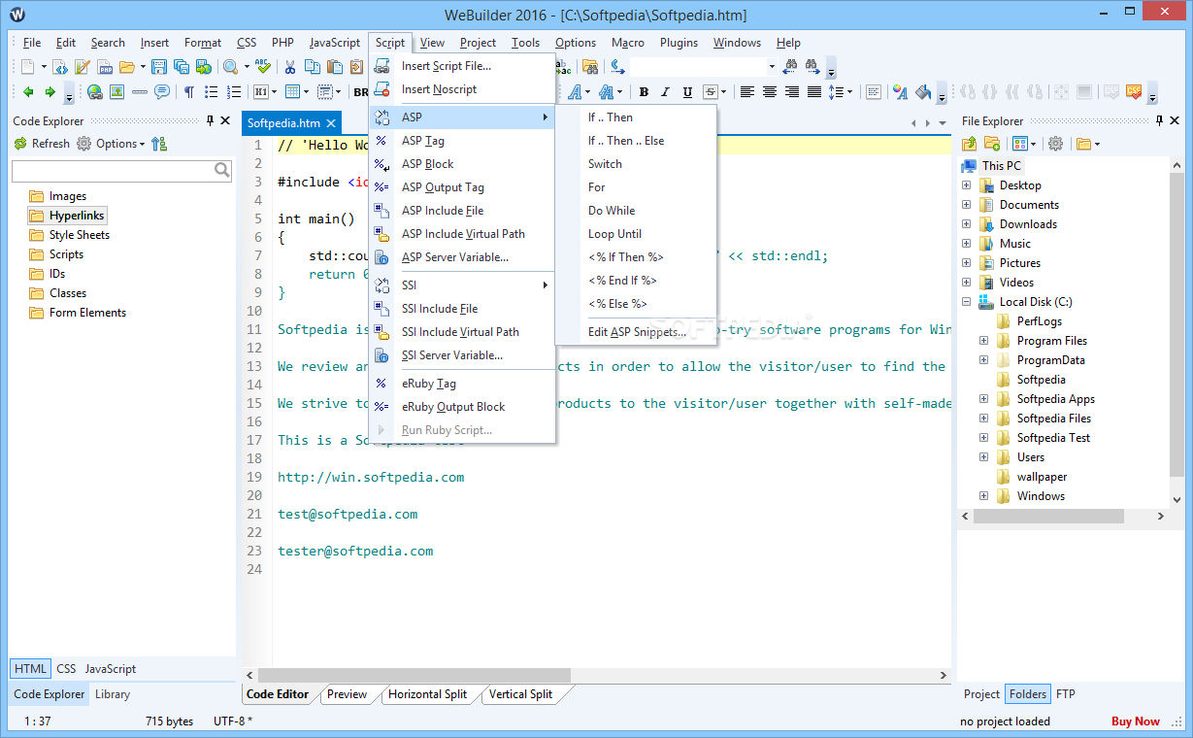The height and width of the screenshot is (738, 1193).
Task: Click the green Back arrow icon
Action: coord(28,92)
